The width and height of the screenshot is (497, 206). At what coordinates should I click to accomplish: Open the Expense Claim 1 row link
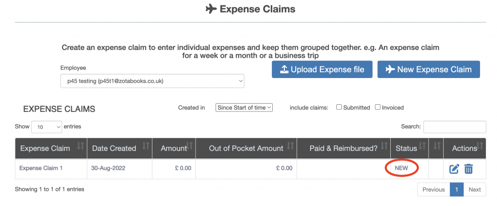pyautogui.click(x=41, y=168)
